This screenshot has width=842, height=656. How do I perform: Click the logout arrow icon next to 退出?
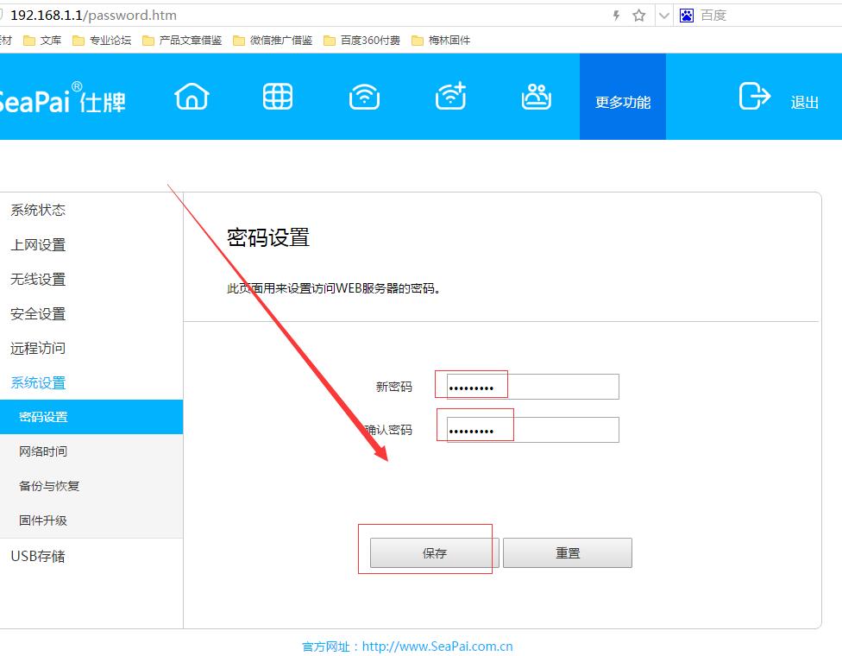coord(752,98)
